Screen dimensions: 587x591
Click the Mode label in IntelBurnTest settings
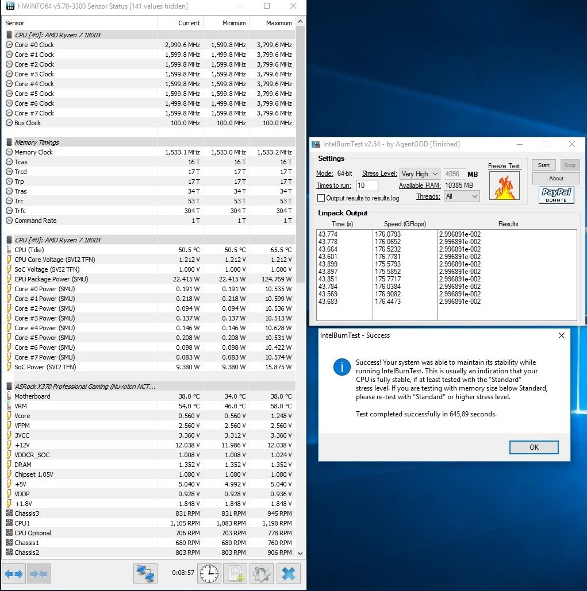324,174
